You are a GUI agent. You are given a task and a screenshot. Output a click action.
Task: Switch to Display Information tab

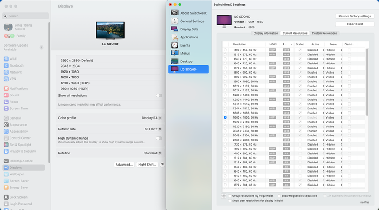pos(266,34)
